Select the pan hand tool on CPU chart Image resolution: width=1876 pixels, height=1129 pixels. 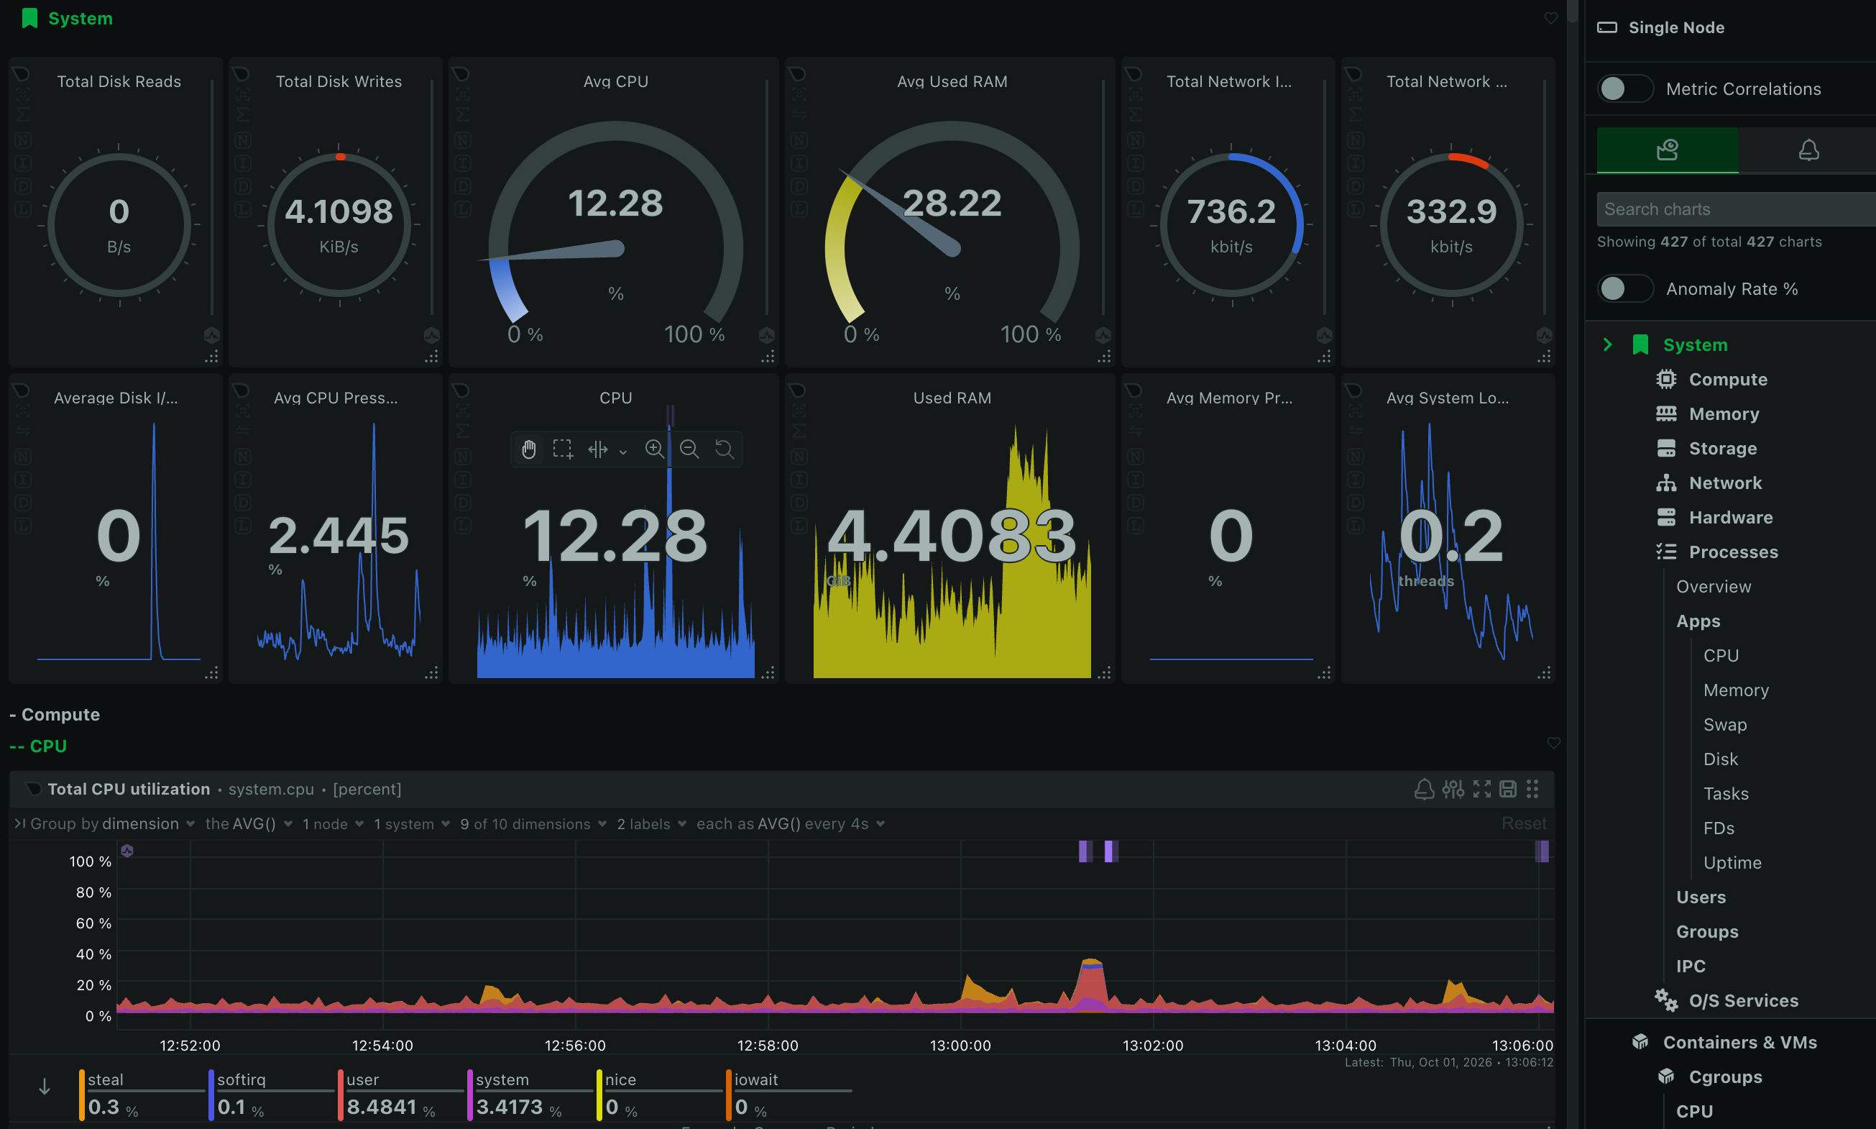[528, 449]
